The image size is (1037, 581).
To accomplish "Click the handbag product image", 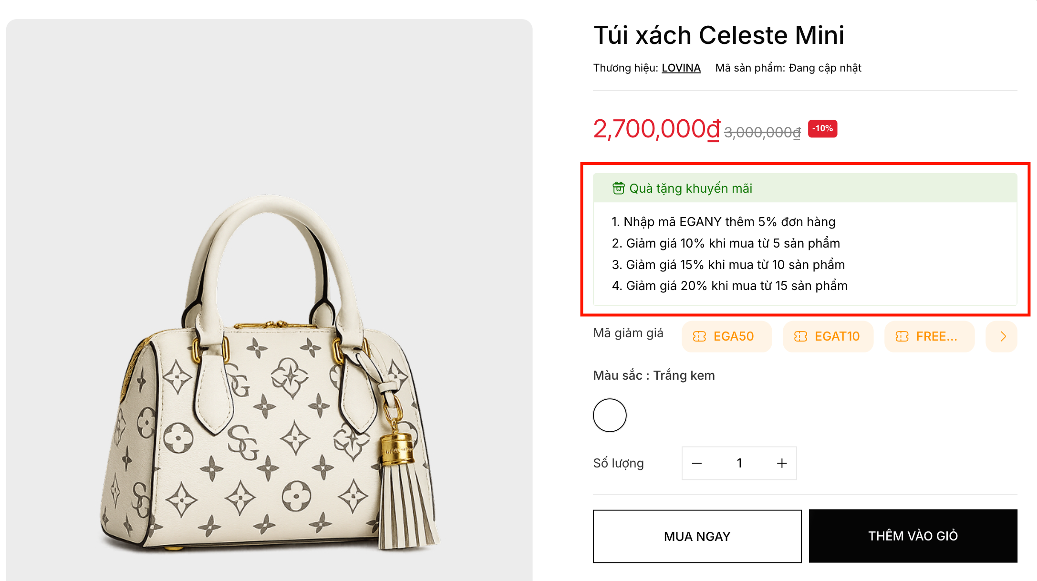I will pyautogui.click(x=269, y=372).
